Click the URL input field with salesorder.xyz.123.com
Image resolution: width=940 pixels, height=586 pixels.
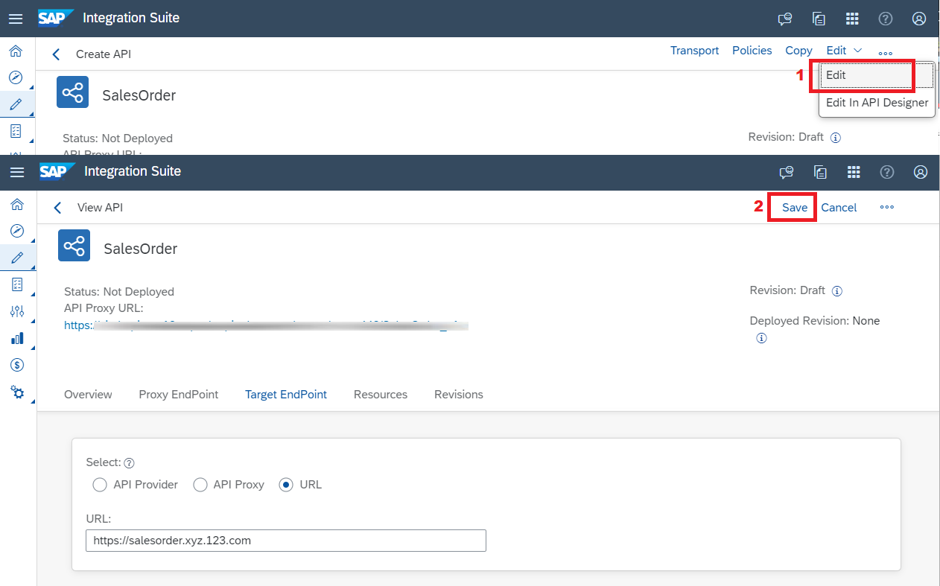pyautogui.click(x=286, y=541)
